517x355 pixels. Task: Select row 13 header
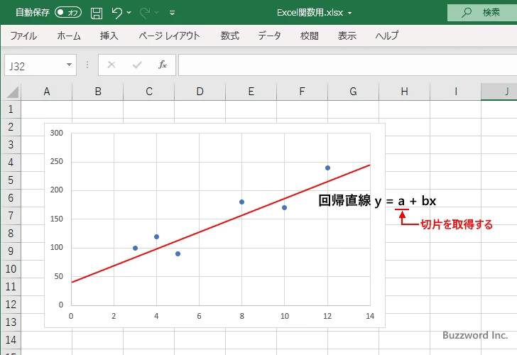pyautogui.click(x=11, y=322)
